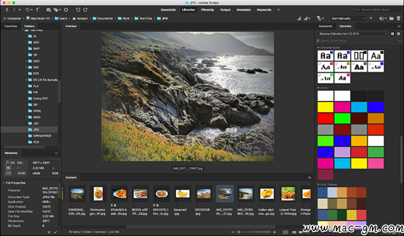Toggle ascending sort order arrow
Screen dimensions: 404x236
pyautogui.click(x=371, y=18)
